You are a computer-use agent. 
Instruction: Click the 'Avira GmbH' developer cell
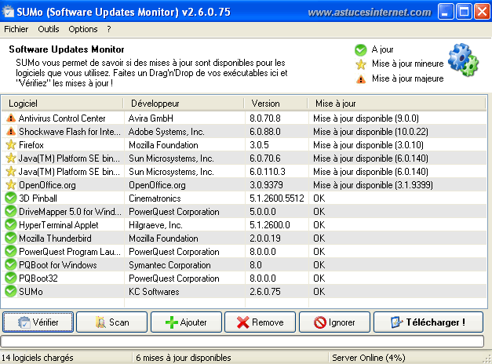coord(151,118)
